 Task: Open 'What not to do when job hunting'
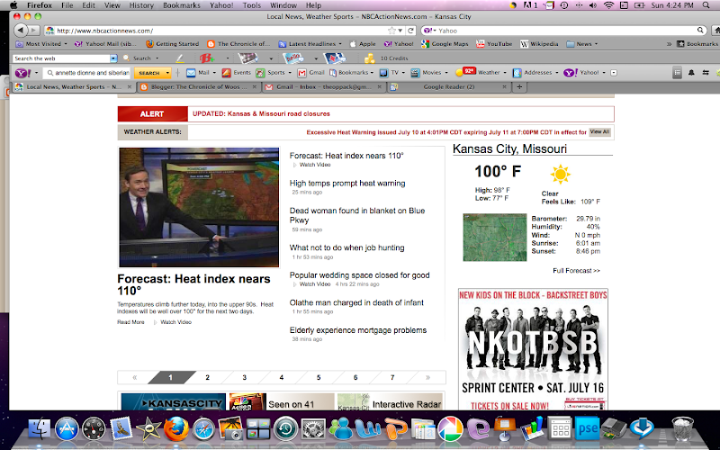pos(346,247)
